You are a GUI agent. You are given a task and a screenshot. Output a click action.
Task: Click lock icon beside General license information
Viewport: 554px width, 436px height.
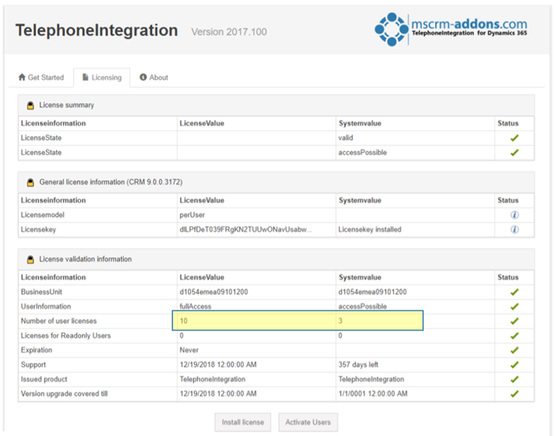tap(30, 182)
